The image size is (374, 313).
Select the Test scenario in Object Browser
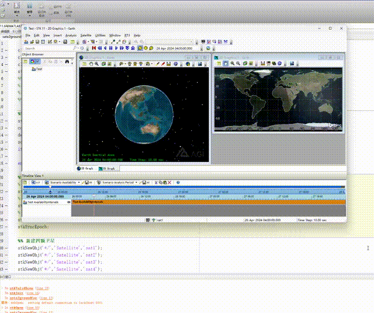37,69
